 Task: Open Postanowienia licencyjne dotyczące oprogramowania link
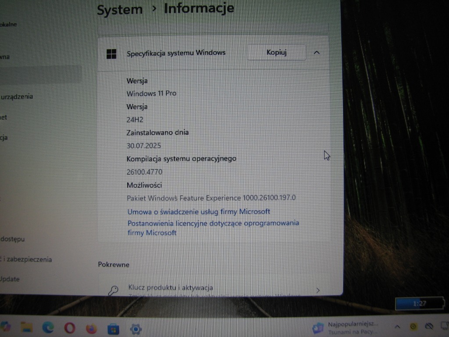pyautogui.click(x=213, y=228)
